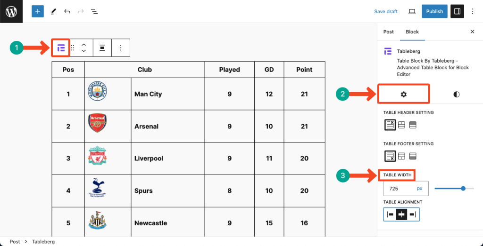This screenshot has height=246, width=483.
Task: Select the first table header setting option
Action: (x=390, y=125)
